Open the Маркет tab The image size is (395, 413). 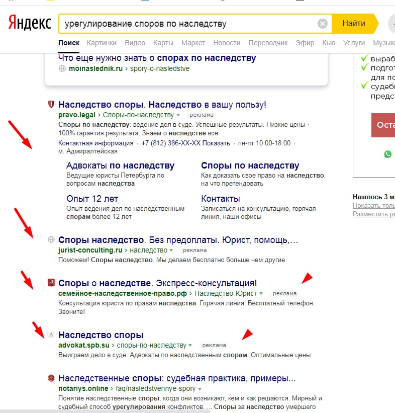[193, 43]
